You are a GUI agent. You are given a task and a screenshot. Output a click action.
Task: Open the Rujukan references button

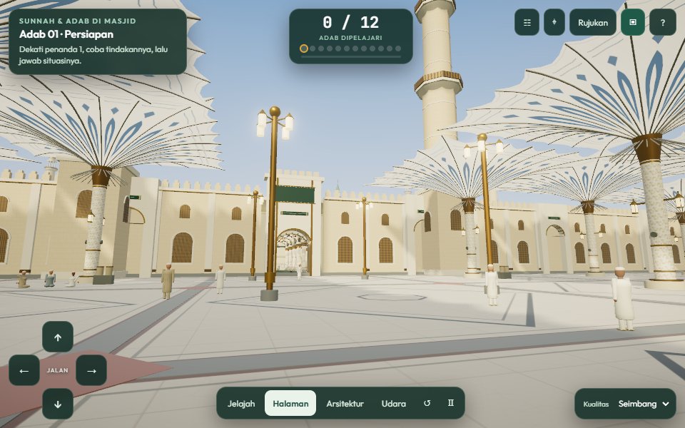point(593,22)
